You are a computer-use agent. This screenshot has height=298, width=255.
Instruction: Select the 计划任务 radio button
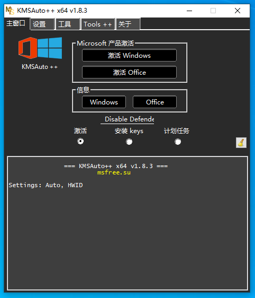pos(178,142)
